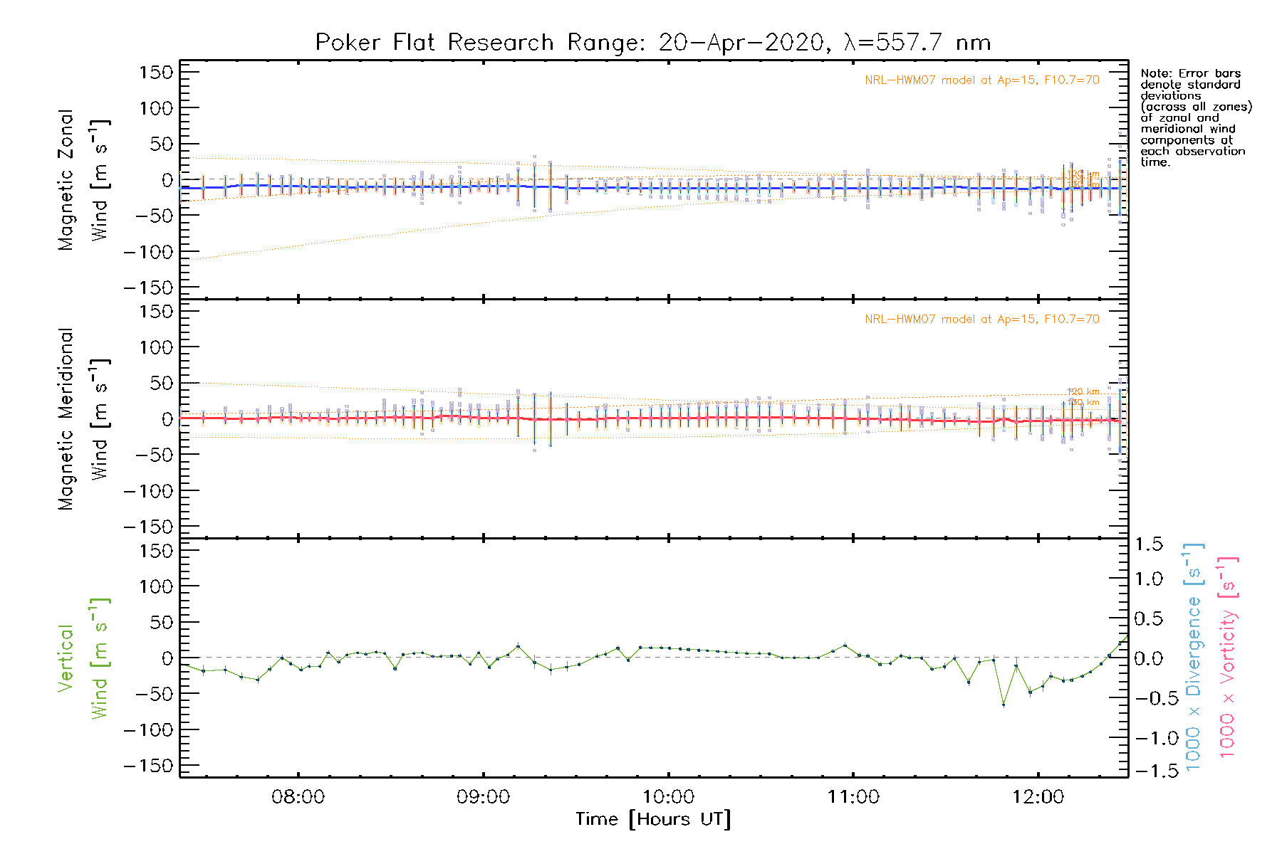Click the NRL-HWM07 model legend in zonal panel
Viewport: 1282px width, 854px height.
pyautogui.click(x=982, y=80)
